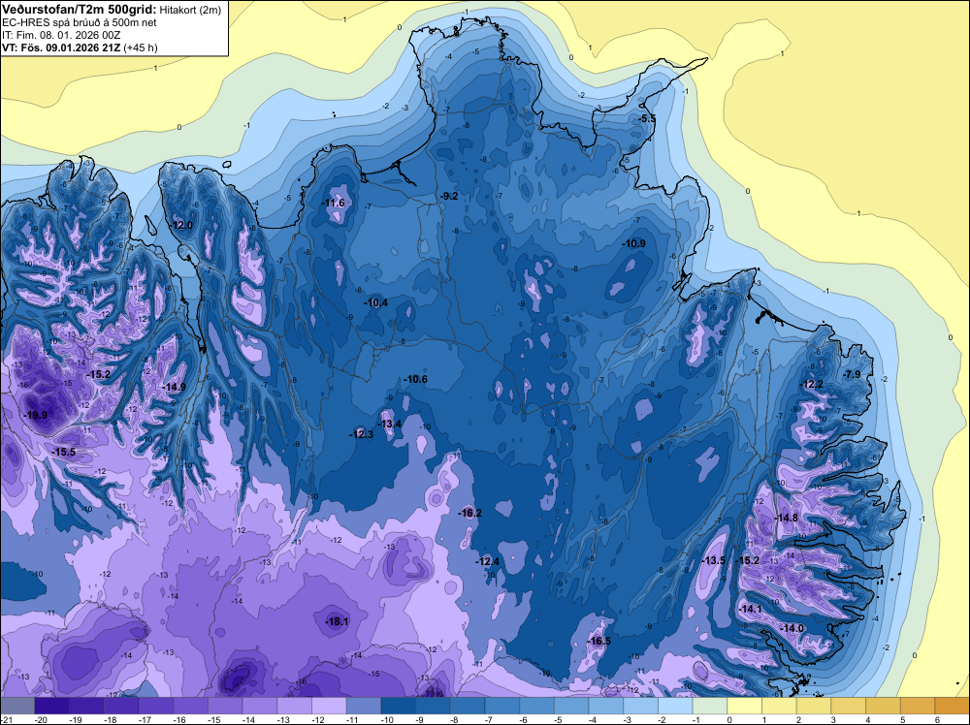The height and width of the screenshot is (725, 970).
Task: Select the -7.9 temperature label
Action: point(853,374)
